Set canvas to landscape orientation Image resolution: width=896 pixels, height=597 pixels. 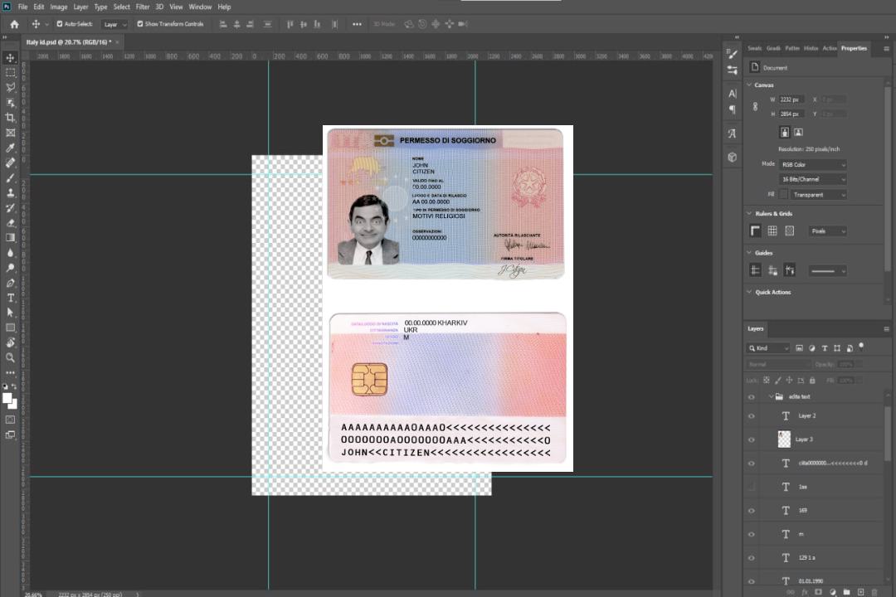[798, 132]
